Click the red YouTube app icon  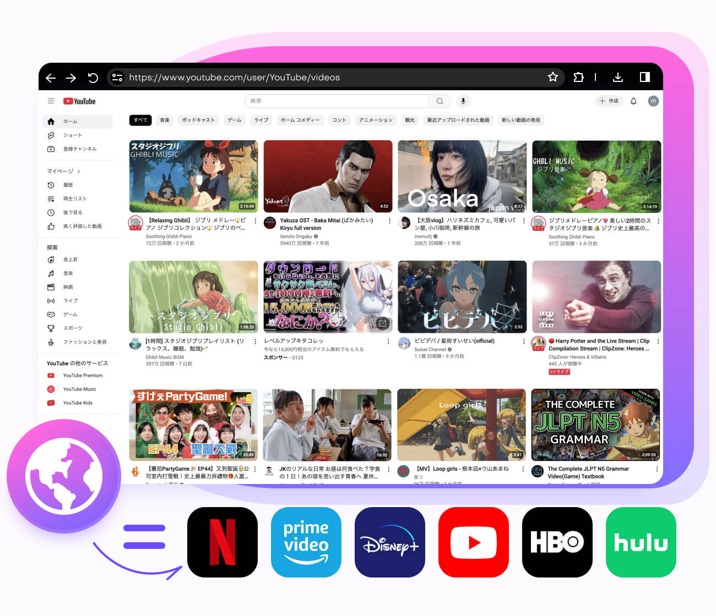474,542
